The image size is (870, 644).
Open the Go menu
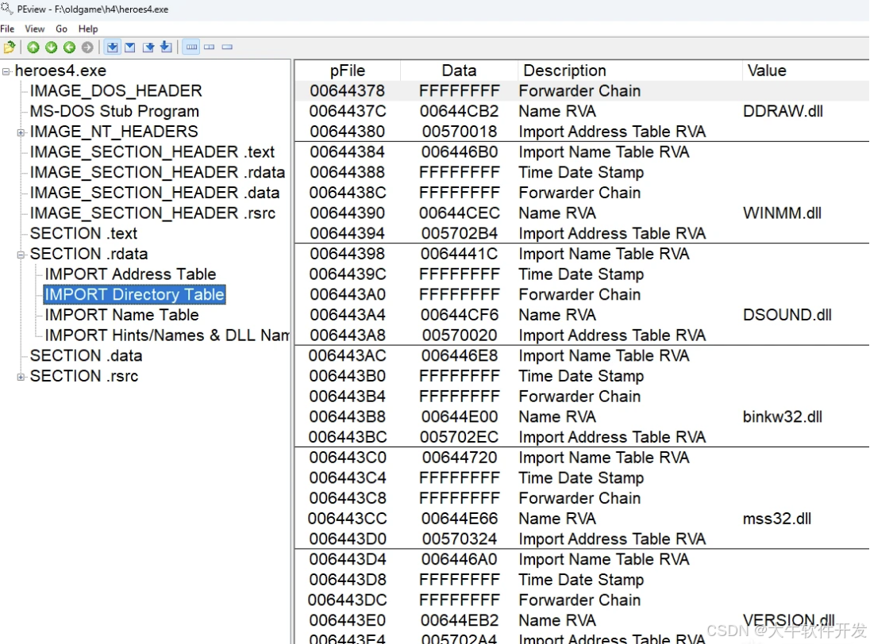[62, 29]
